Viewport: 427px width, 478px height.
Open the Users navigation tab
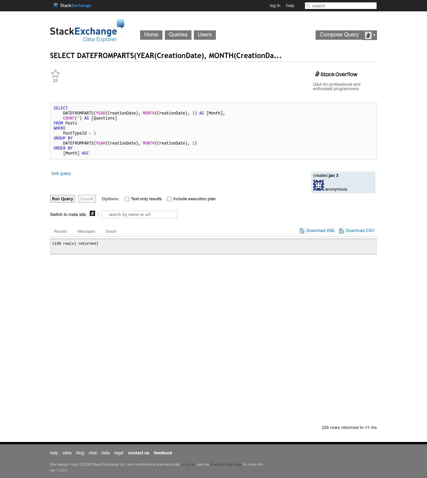[205, 35]
